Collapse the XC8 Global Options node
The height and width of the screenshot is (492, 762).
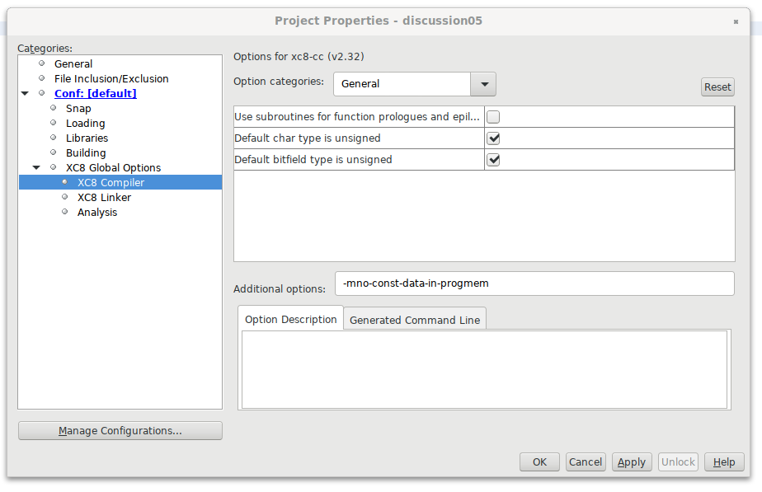(36, 167)
